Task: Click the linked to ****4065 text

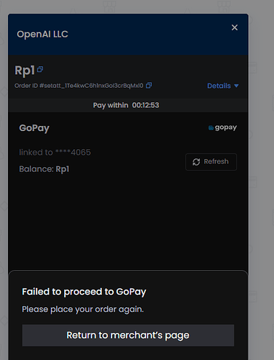Action: (x=55, y=153)
